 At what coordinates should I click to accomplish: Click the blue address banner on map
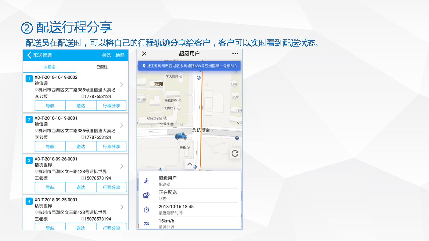click(x=189, y=66)
